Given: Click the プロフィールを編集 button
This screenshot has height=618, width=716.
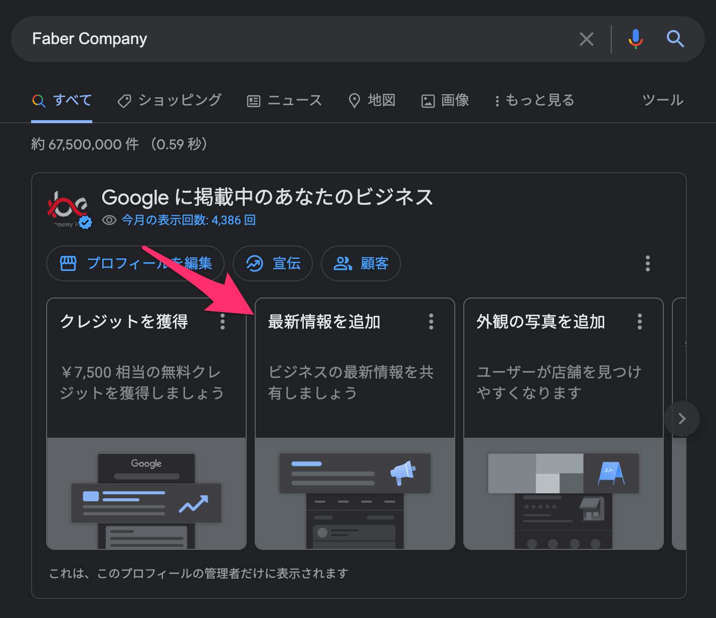Looking at the screenshot, I should (135, 263).
